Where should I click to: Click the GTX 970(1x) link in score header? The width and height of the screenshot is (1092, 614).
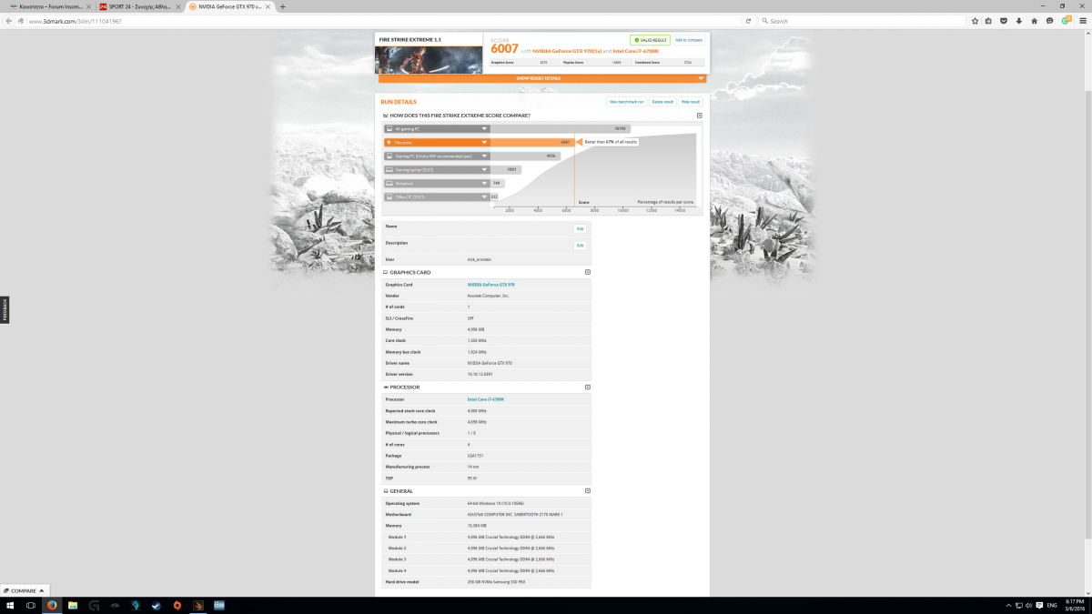point(567,51)
